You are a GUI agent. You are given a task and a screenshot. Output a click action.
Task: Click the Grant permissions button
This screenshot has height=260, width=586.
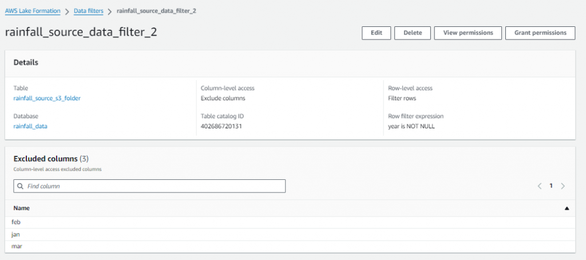tap(540, 33)
